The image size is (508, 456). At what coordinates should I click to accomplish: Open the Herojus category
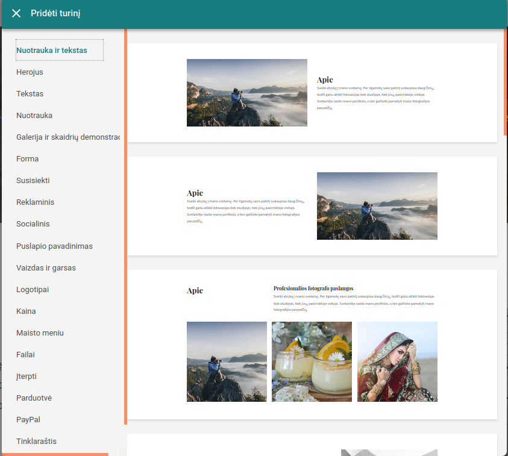[30, 72]
